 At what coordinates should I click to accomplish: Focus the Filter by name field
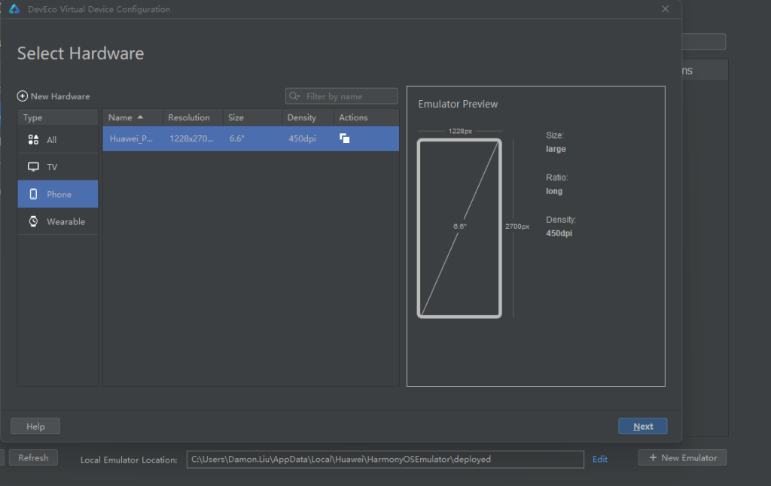point(341,96)
